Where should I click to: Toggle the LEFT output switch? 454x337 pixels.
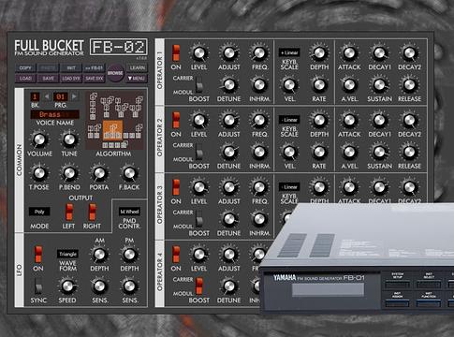point(69,212)
